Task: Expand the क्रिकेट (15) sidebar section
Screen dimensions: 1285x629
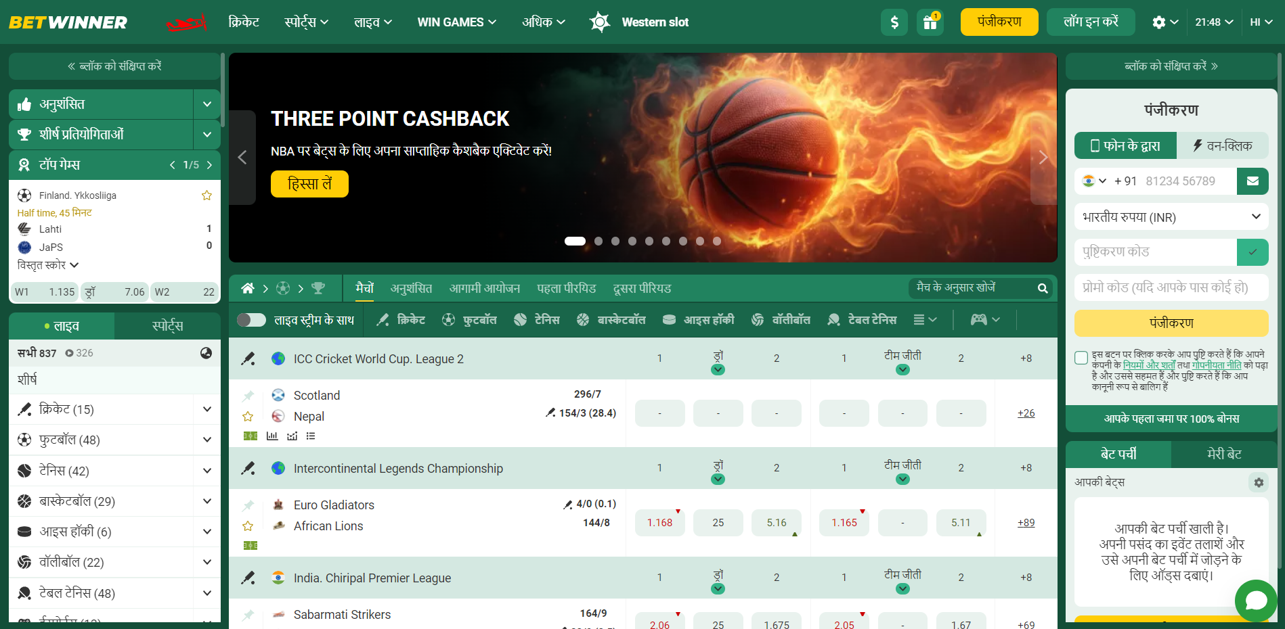Action: [115, 409]
